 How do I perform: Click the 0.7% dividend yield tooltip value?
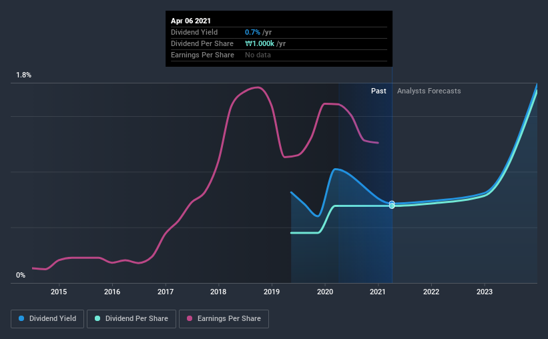(x=252, y=32)
